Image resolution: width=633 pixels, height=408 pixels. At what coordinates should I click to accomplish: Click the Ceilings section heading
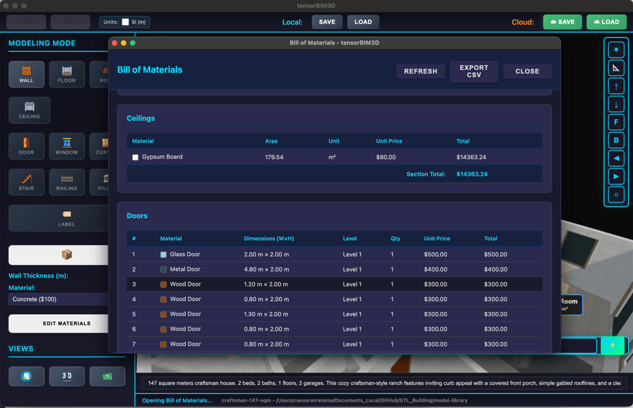141,118
